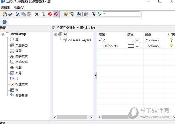Screen dimensions: 175x124
Task: Select 线型 in element tree
Action: pyautogui.click(x=18, y=51)
